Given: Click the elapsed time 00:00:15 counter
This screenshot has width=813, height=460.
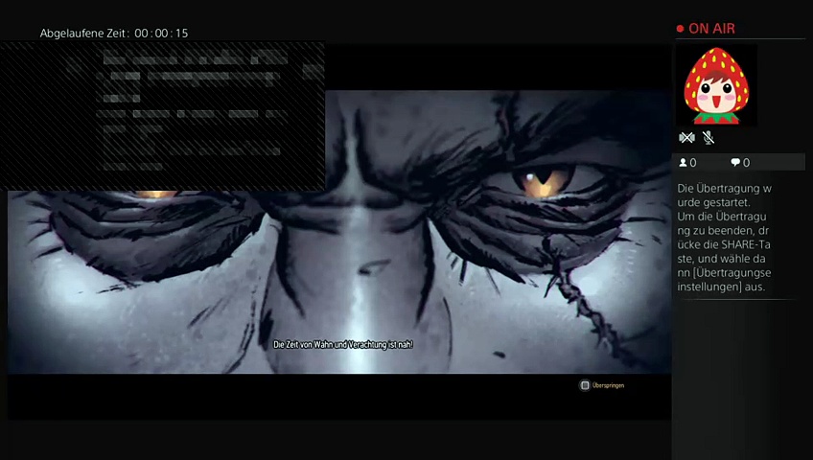Looking at the screenshot, I should coord(161,34).
